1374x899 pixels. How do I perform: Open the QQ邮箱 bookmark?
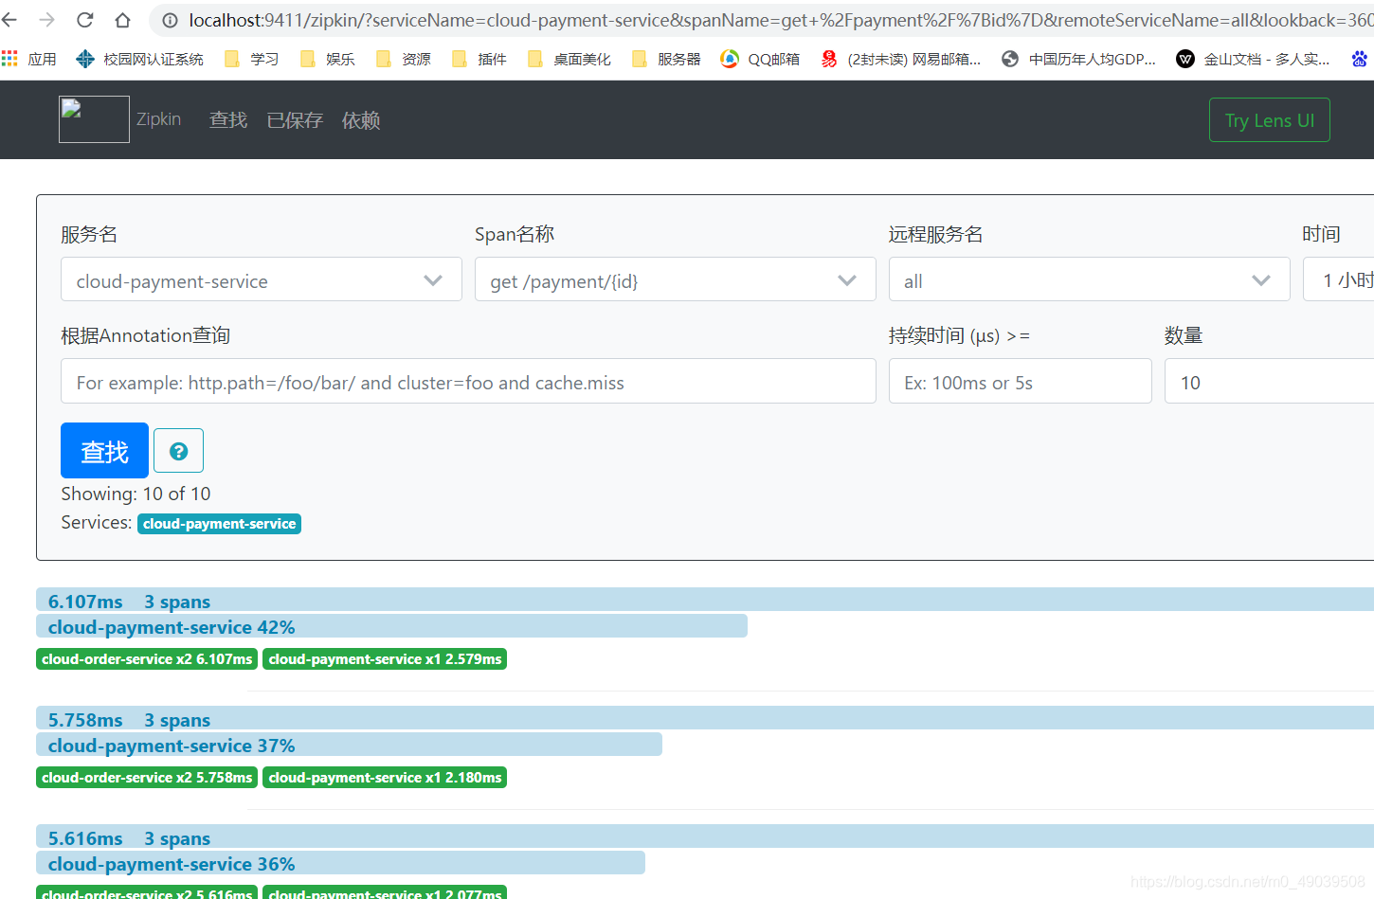(760, 59)
